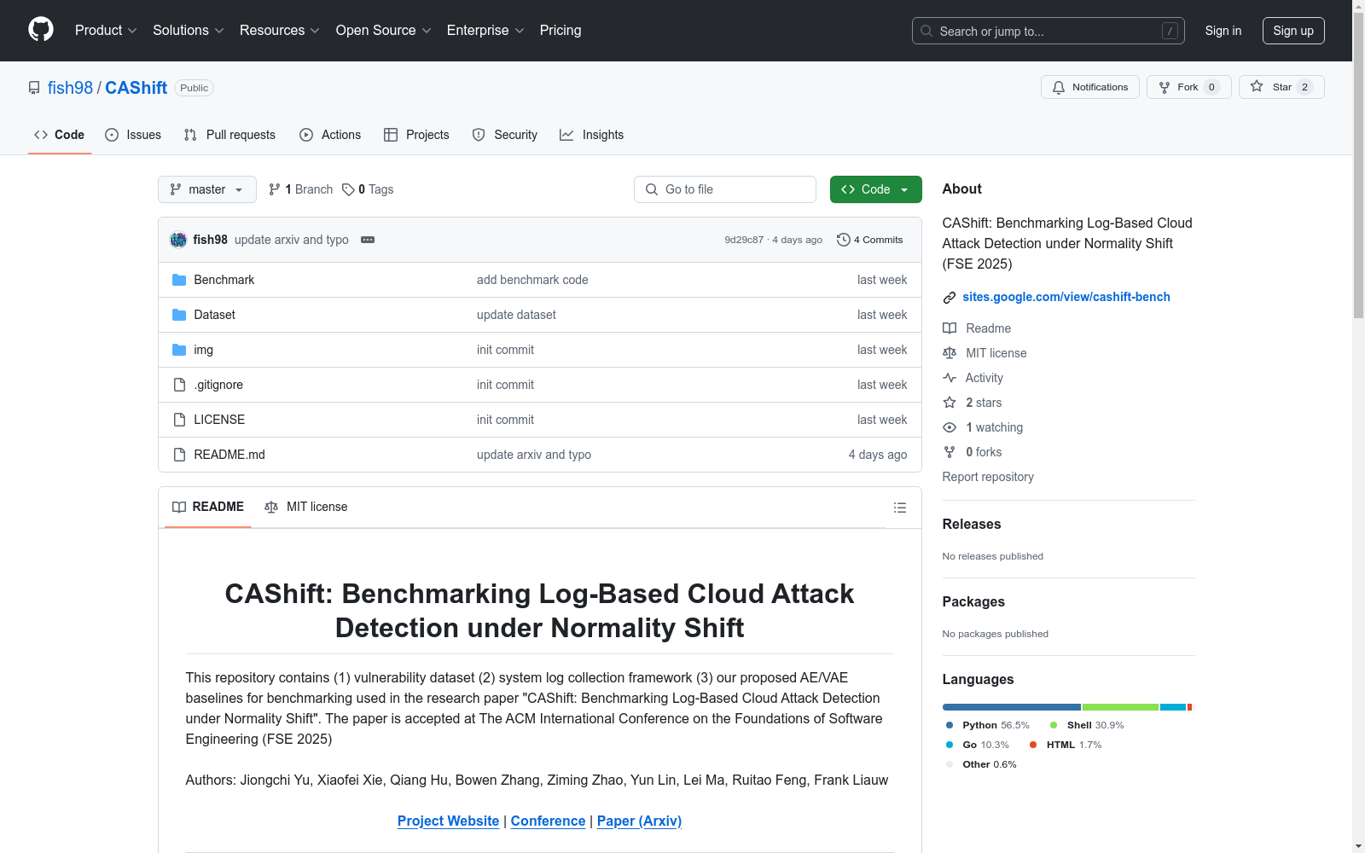Click the Go to file input
Viewport: 1365px width, 853px height.
pos(725,189)
